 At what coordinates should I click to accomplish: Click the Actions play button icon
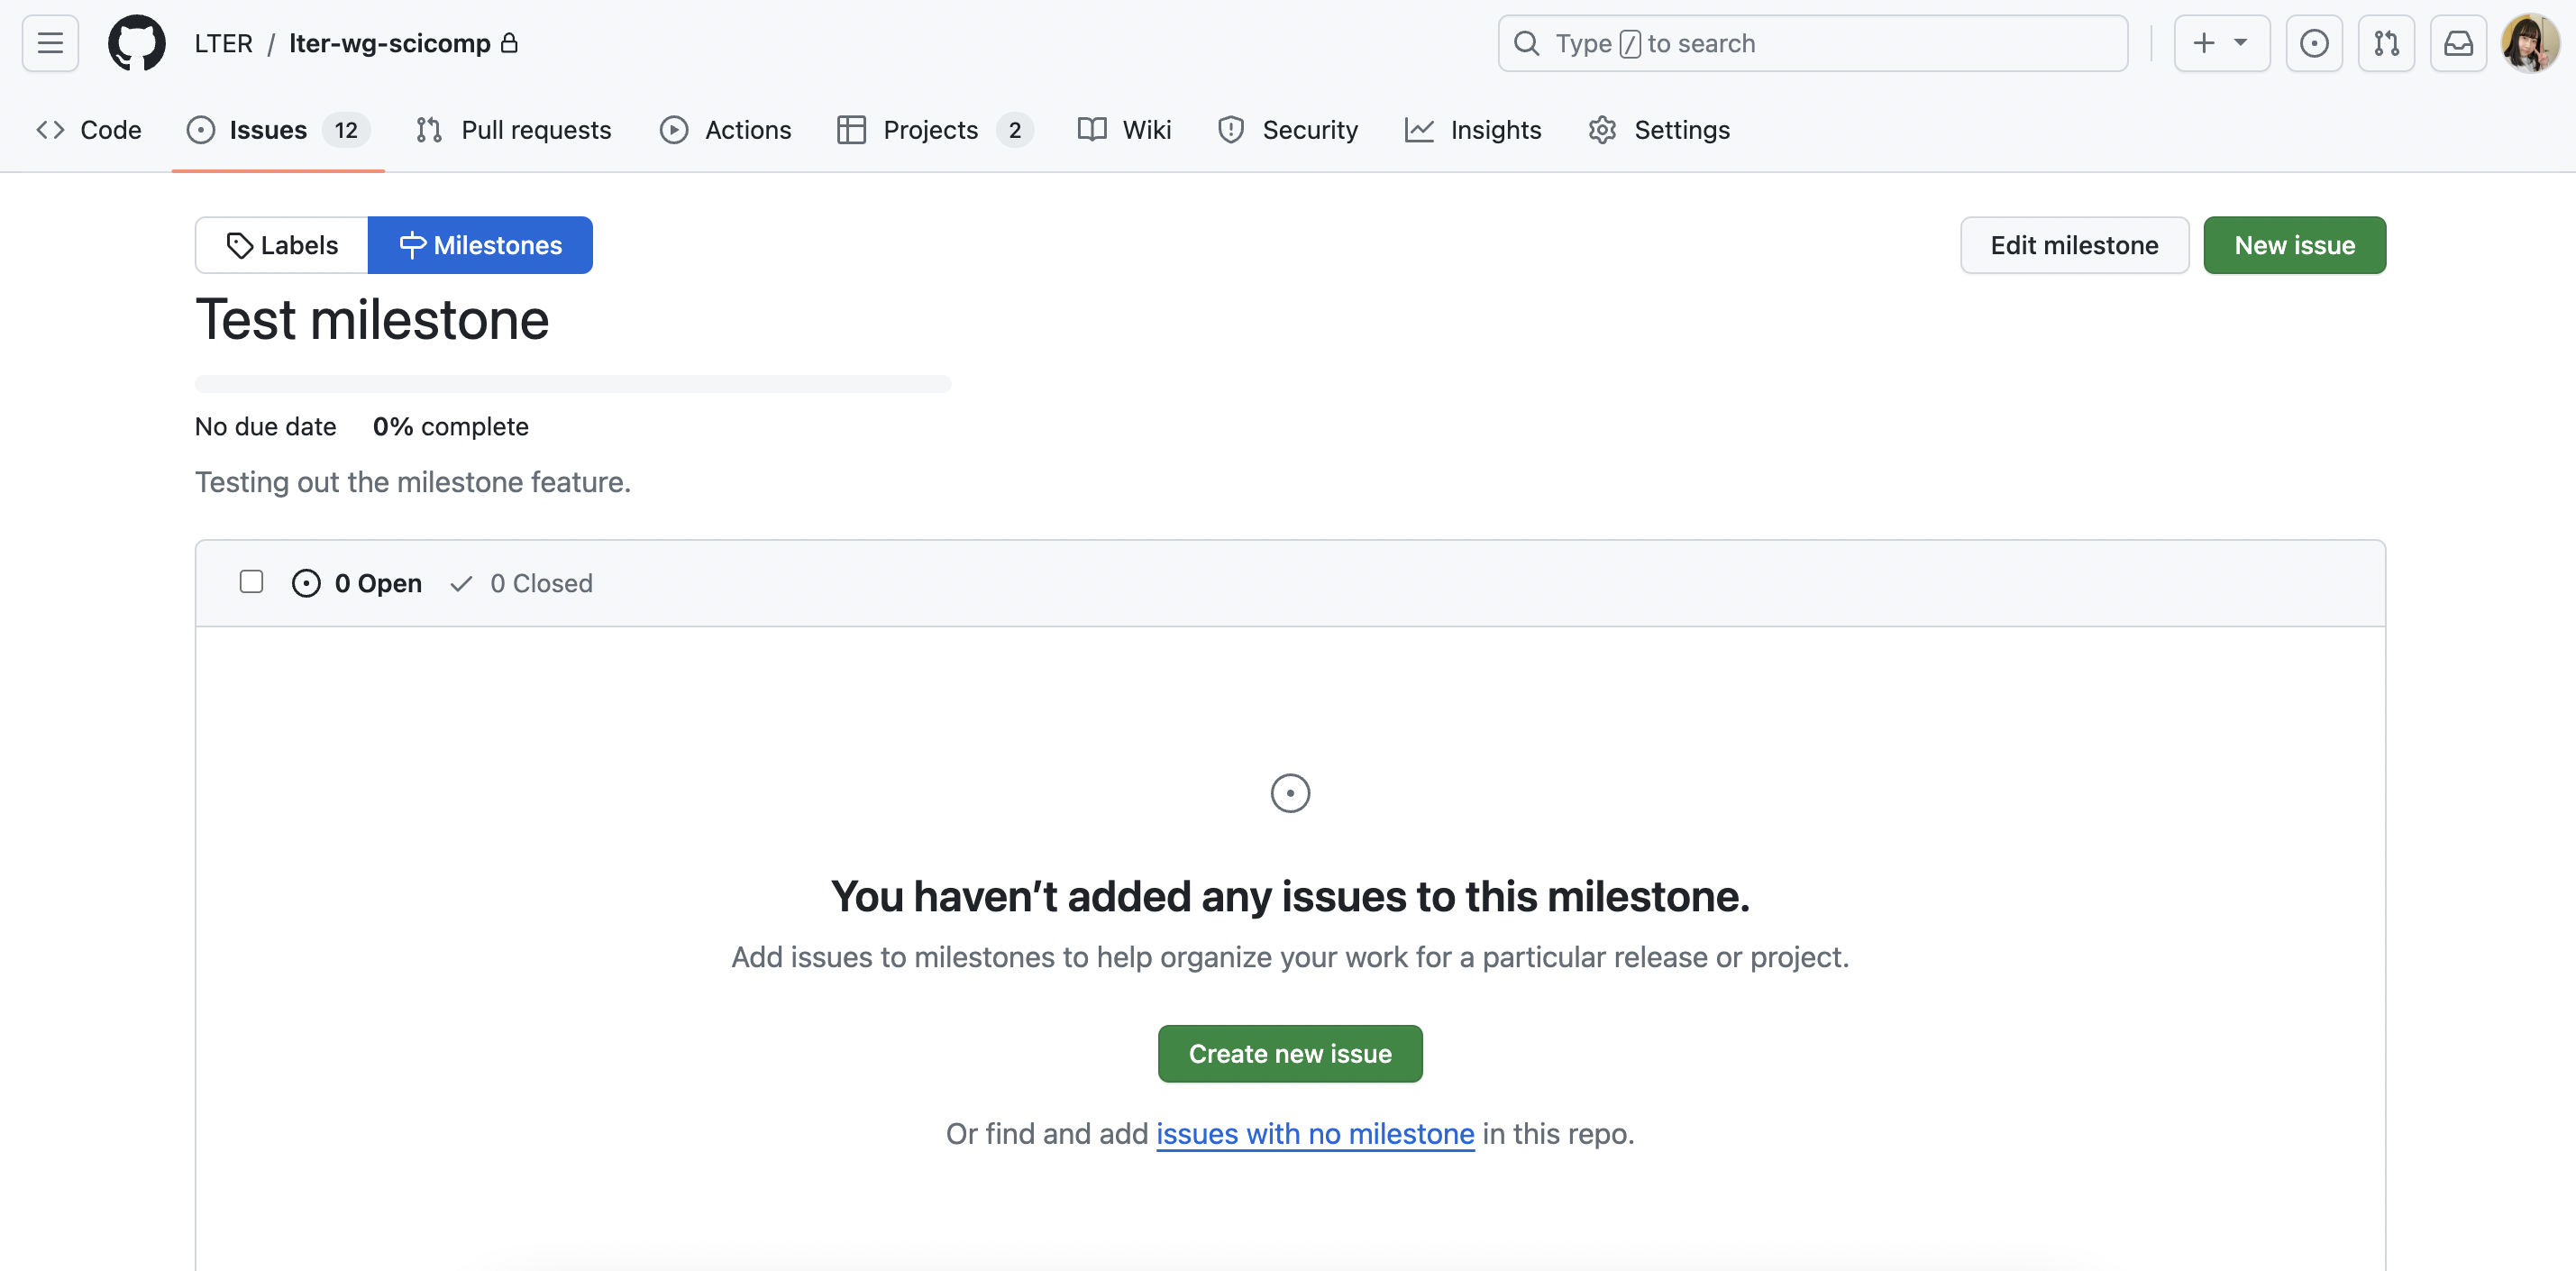tap(675, 128)
